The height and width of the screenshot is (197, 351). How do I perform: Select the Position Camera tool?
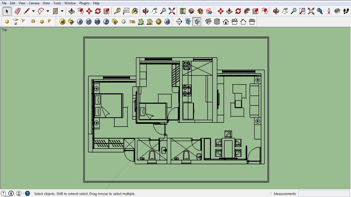pos(329,11)
